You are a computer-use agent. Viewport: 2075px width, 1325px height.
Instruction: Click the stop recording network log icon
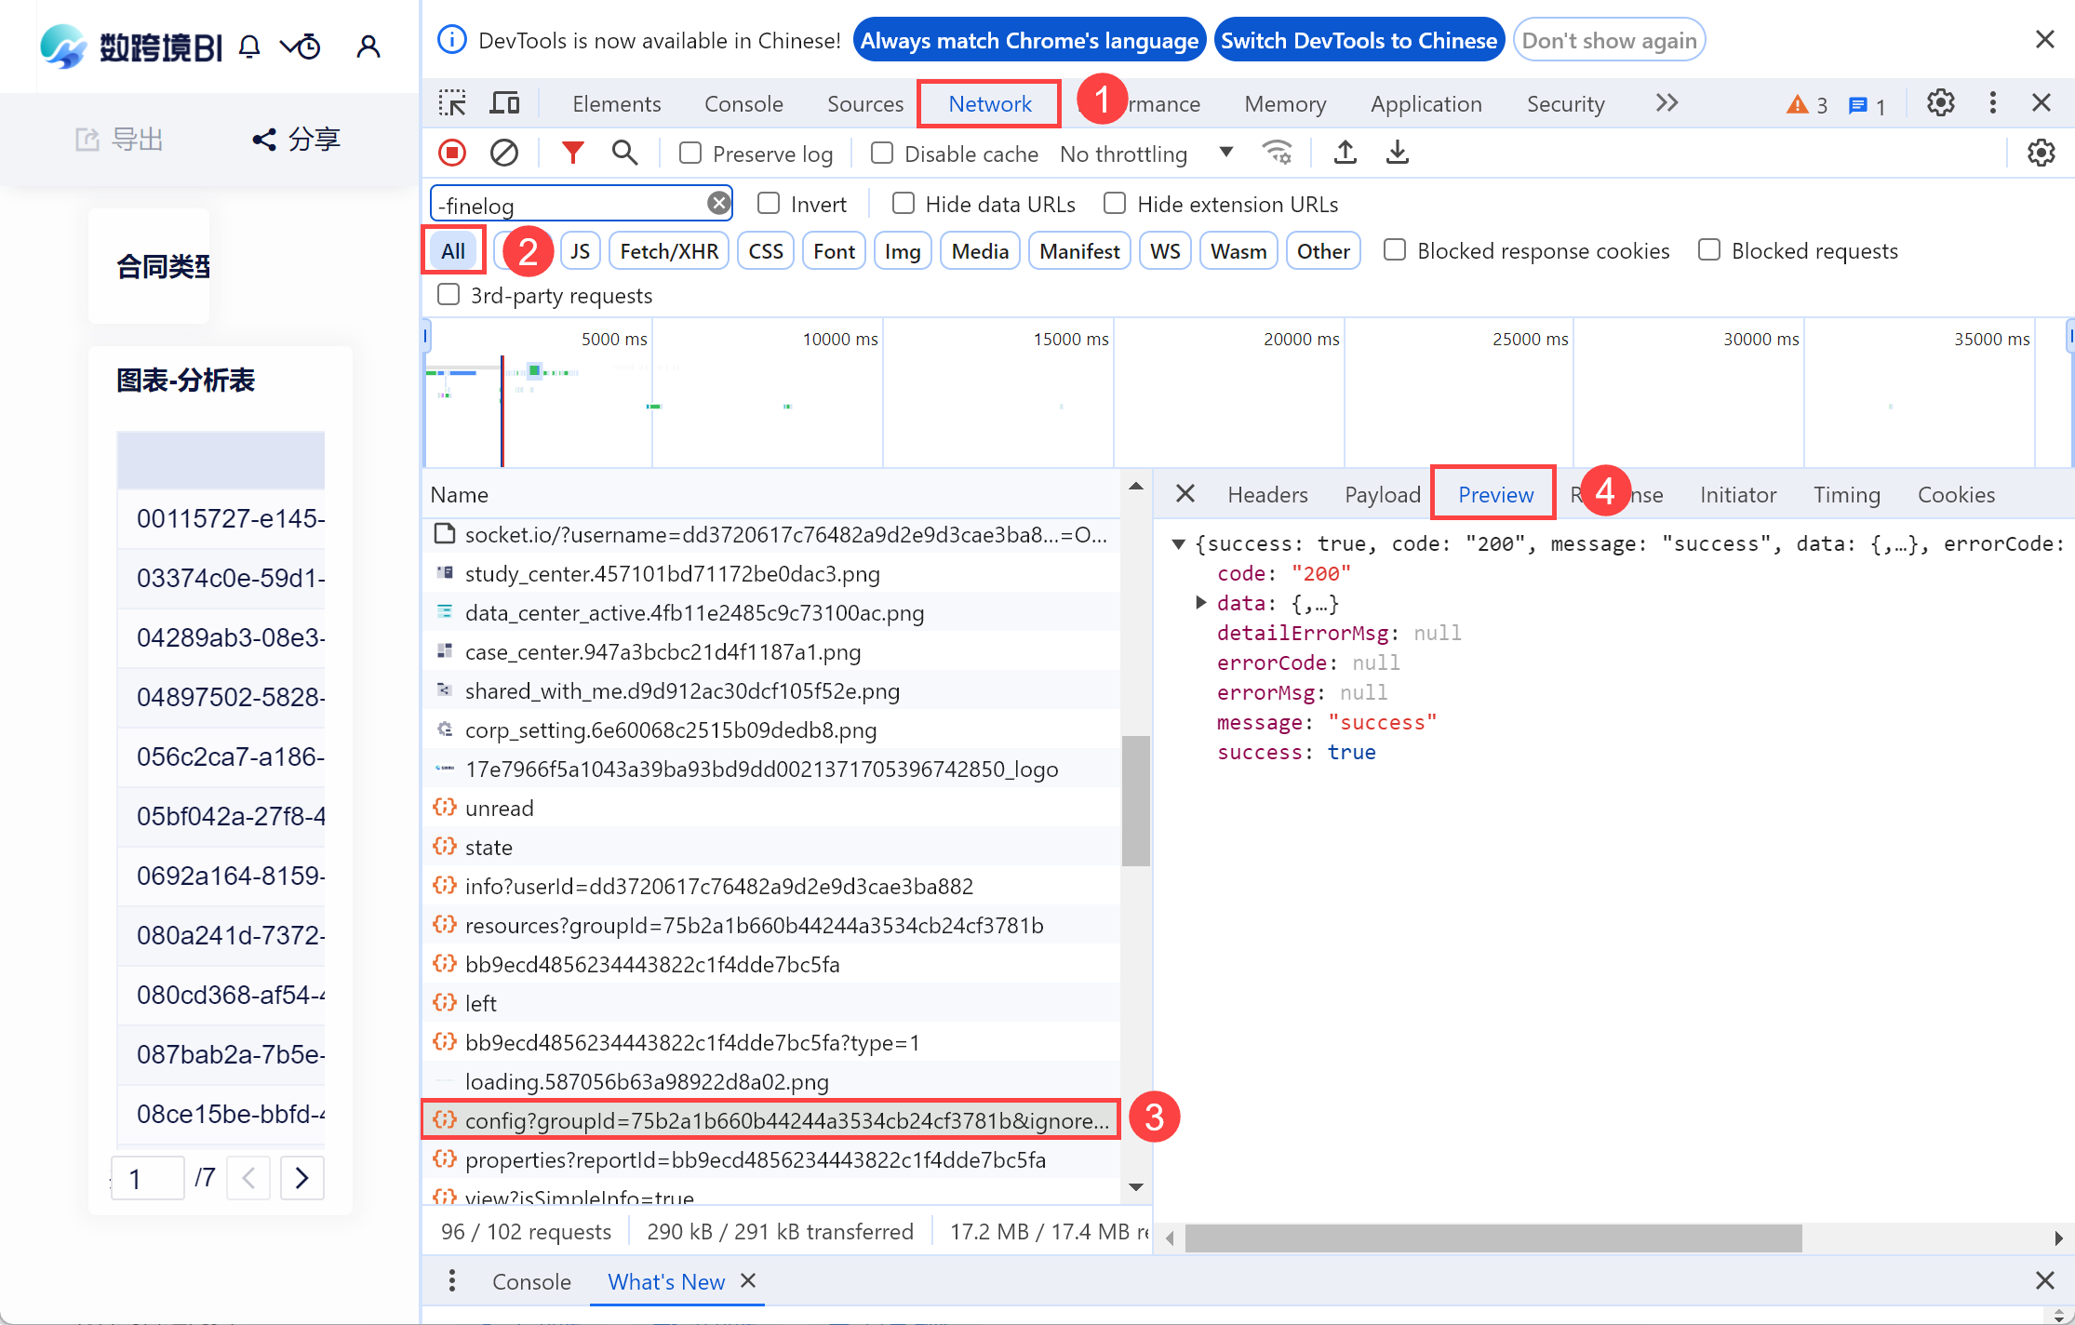pos(452,153)
